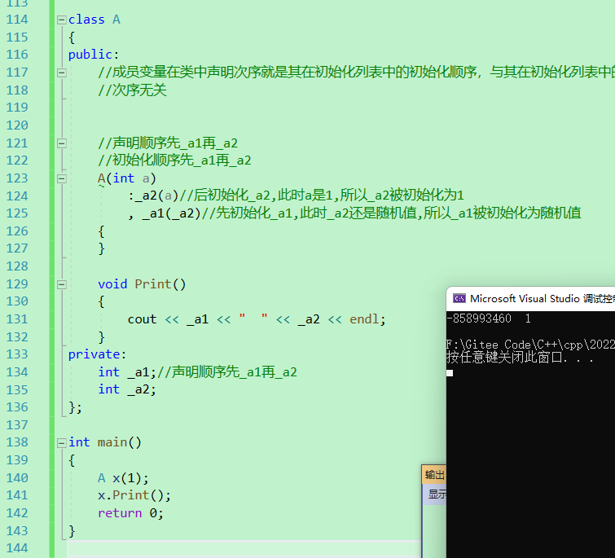The width and height of the screenshot is (615, 558).
Task: Click 'int _a2;' declaration on line 135
Action: pyautogui.click(x=127, y=389)
